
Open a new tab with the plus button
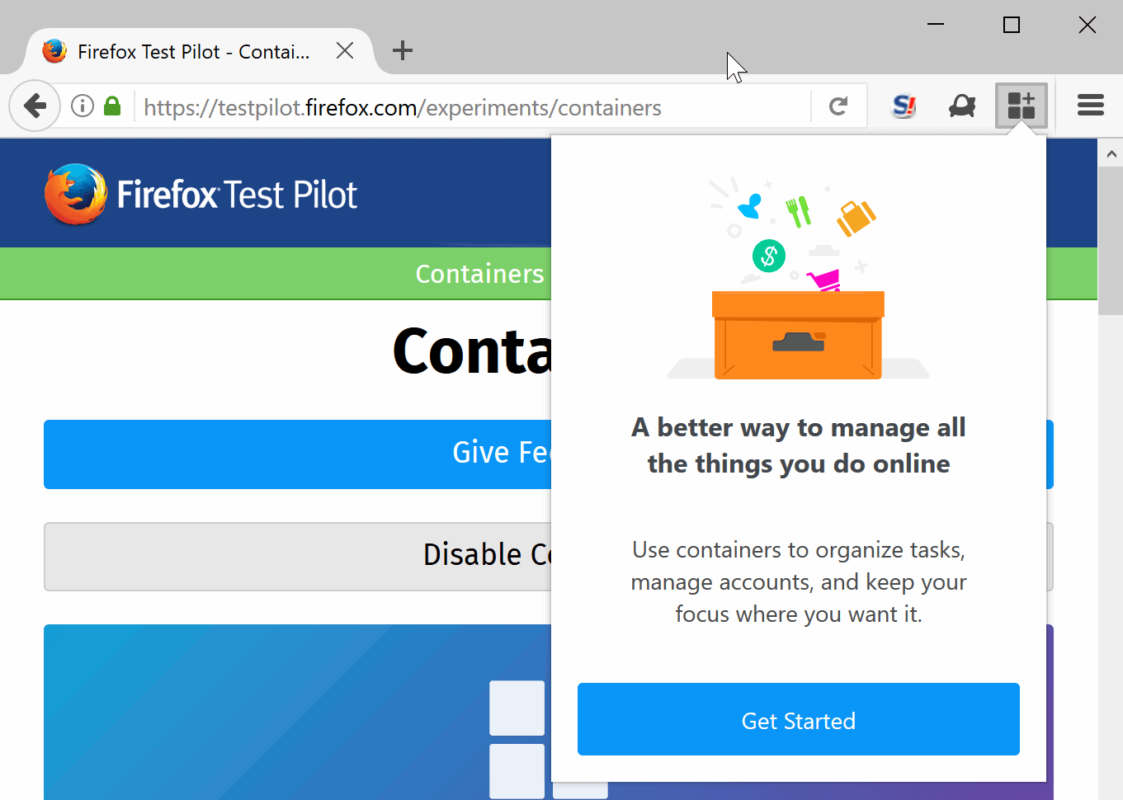(402, 50)
